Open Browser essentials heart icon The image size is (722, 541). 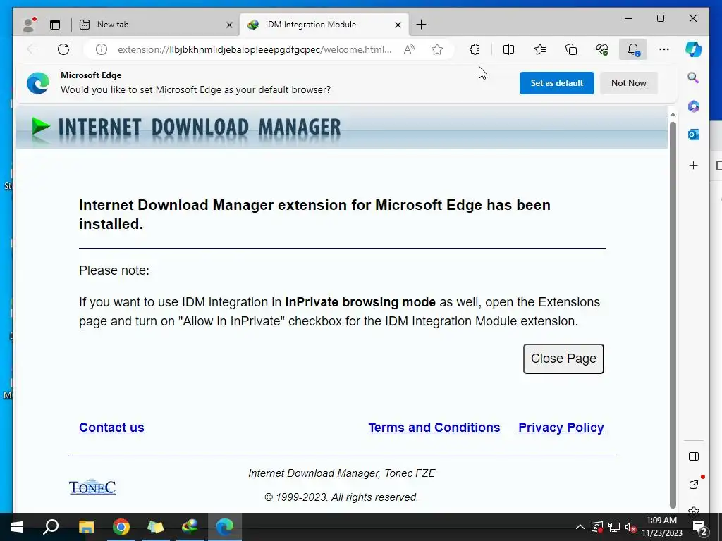tap(602, 49)
